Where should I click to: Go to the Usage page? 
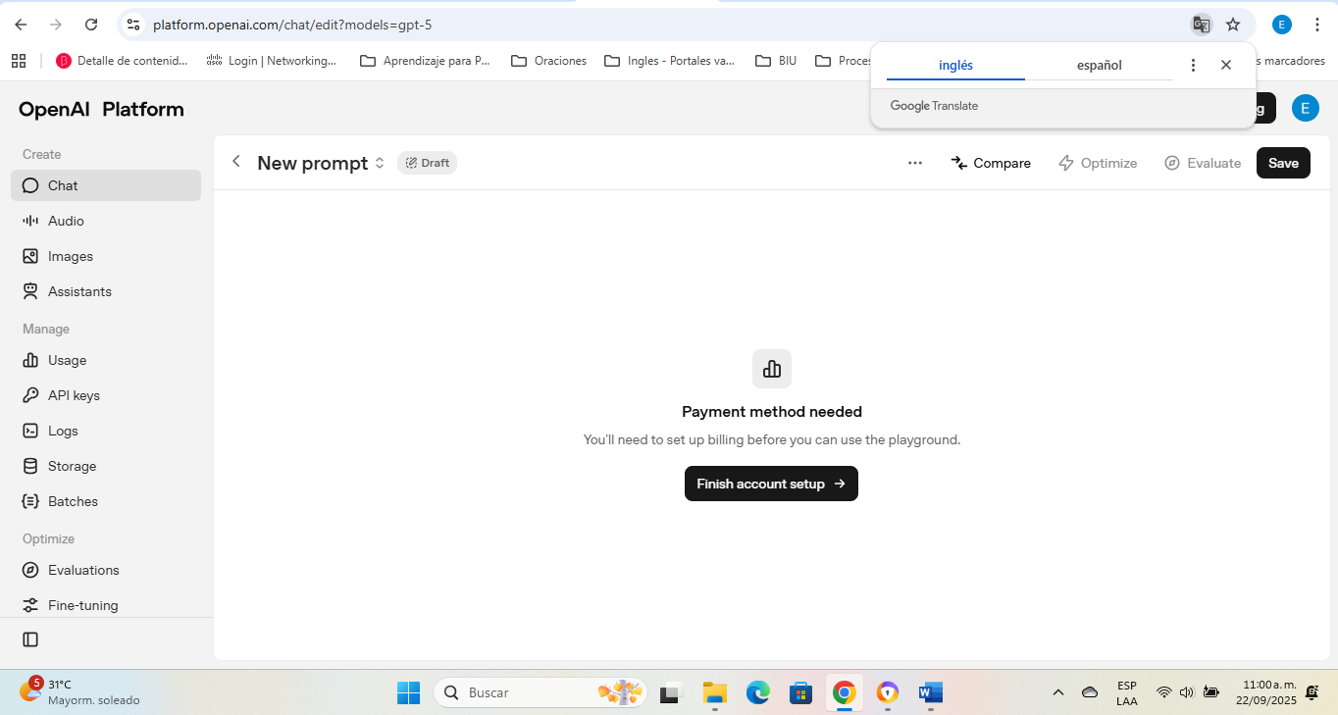(106, 360)
